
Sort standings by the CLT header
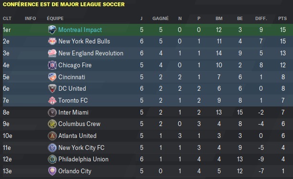(x=7, y=19)
